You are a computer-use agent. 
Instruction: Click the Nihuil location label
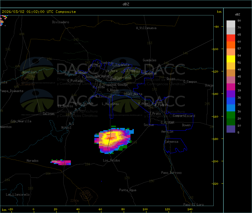pyautogui.click(x=66, y=128)
